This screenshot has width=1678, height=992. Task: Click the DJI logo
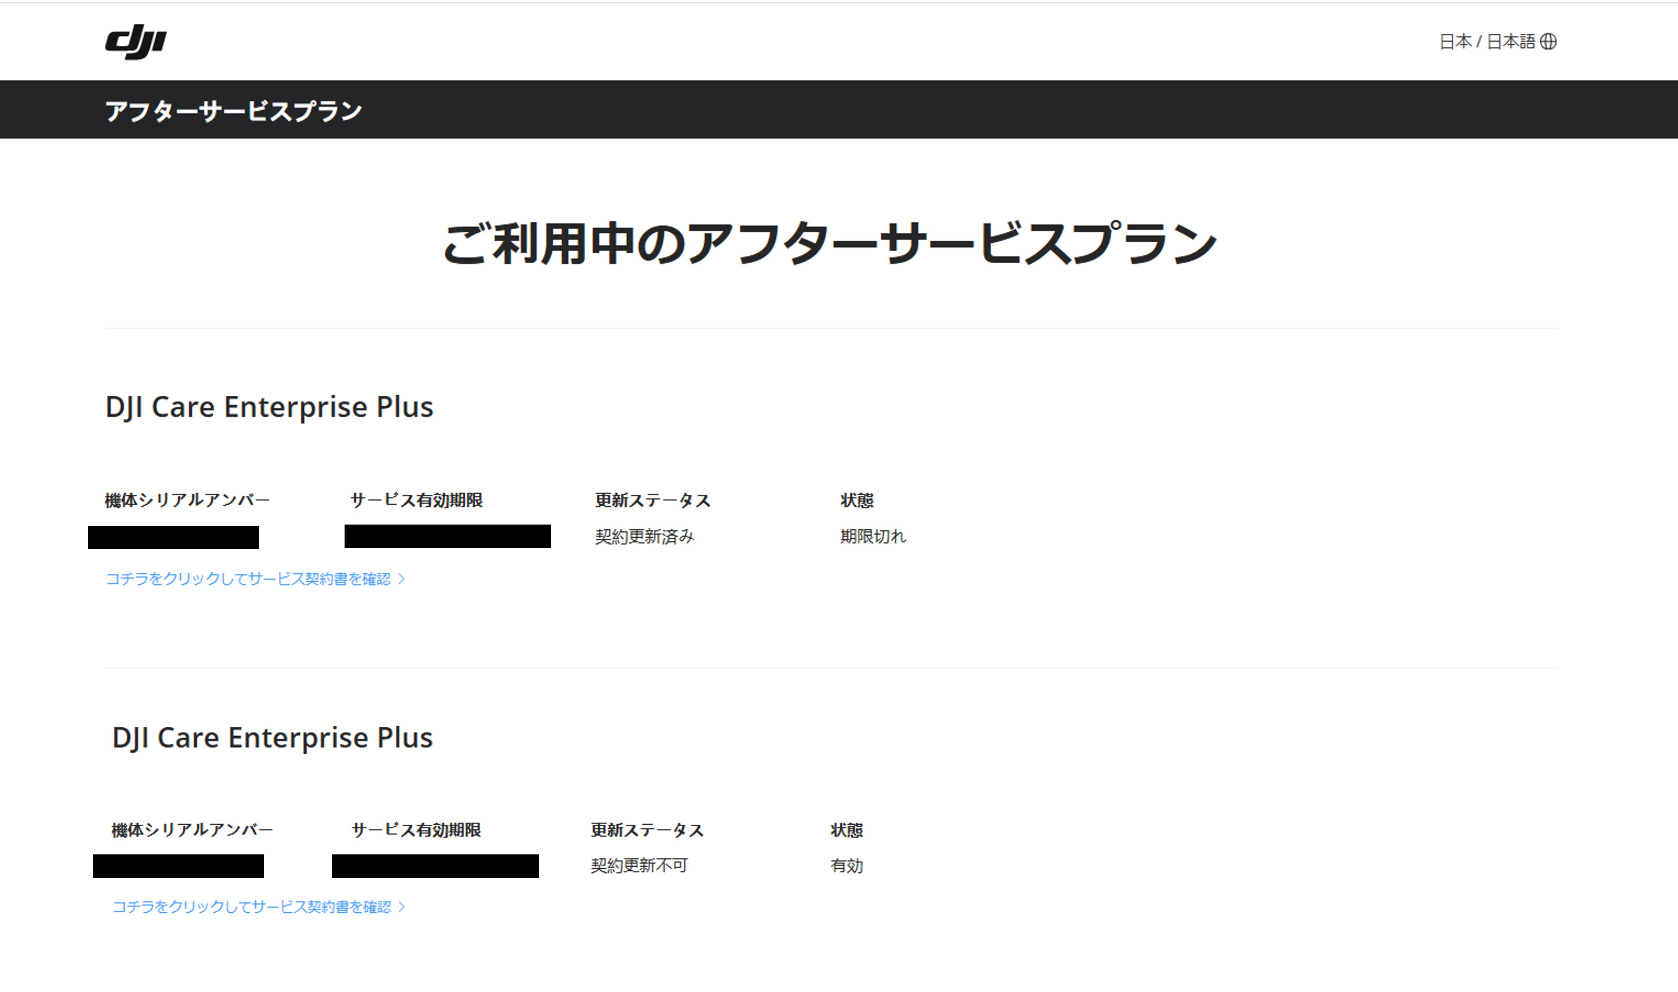136,42
